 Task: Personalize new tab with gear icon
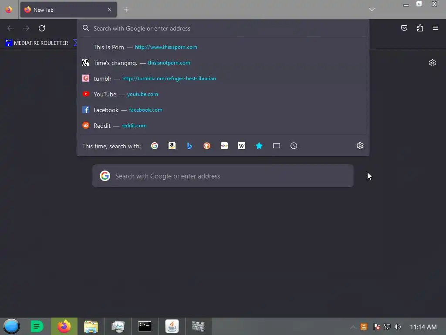pyautogui.click(x=432, y=63)
